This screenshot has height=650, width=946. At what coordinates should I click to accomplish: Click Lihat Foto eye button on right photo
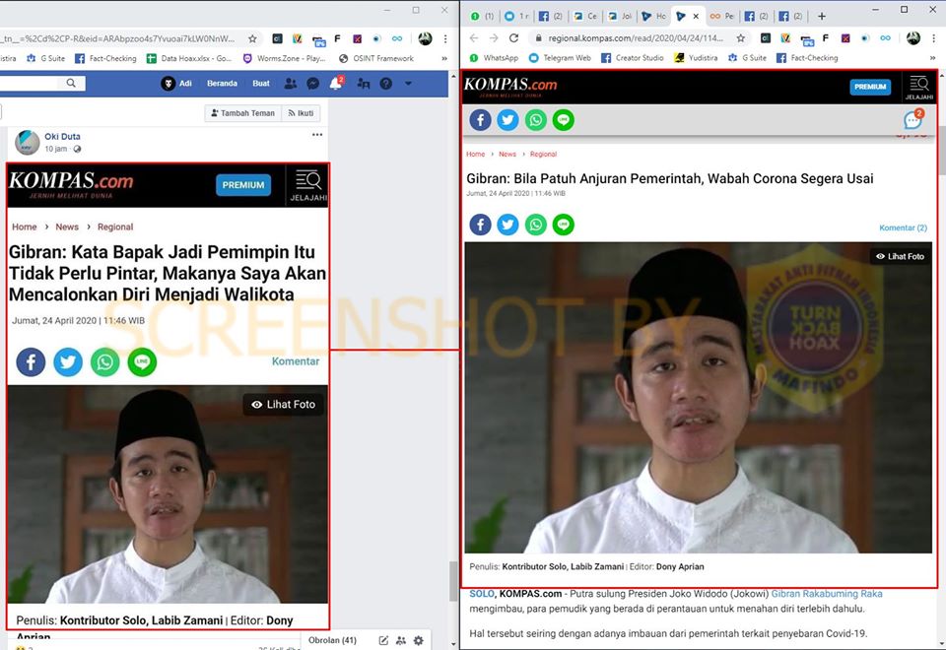click(900, 256)
